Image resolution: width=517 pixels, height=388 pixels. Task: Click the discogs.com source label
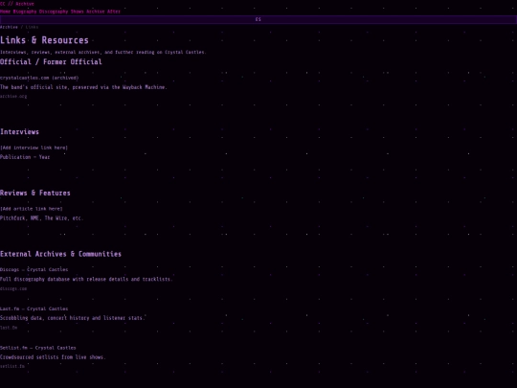click(x=13, y=288)
